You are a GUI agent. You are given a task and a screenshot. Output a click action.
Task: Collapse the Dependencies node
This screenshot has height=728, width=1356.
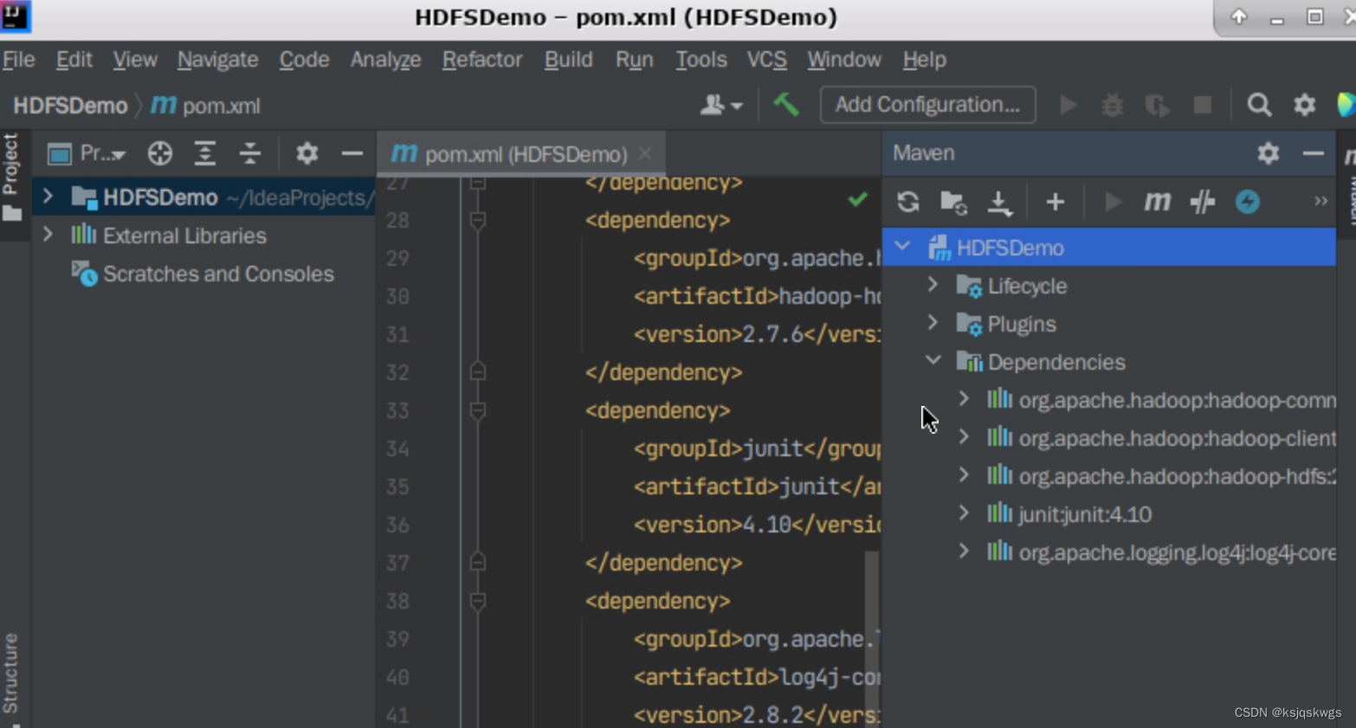(x=933, y=362)
